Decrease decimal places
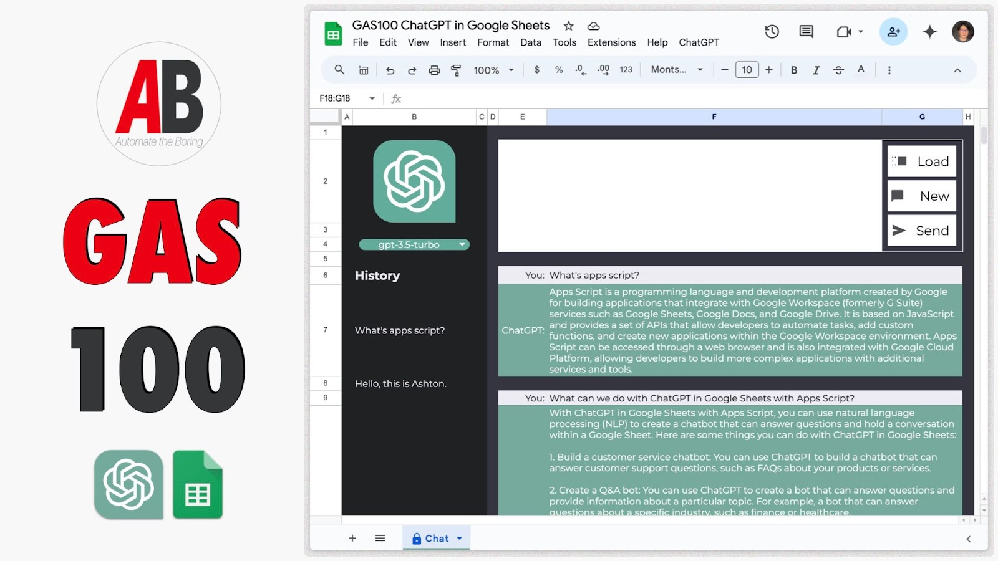The image size is (998, 561). [x=581, y=70]
